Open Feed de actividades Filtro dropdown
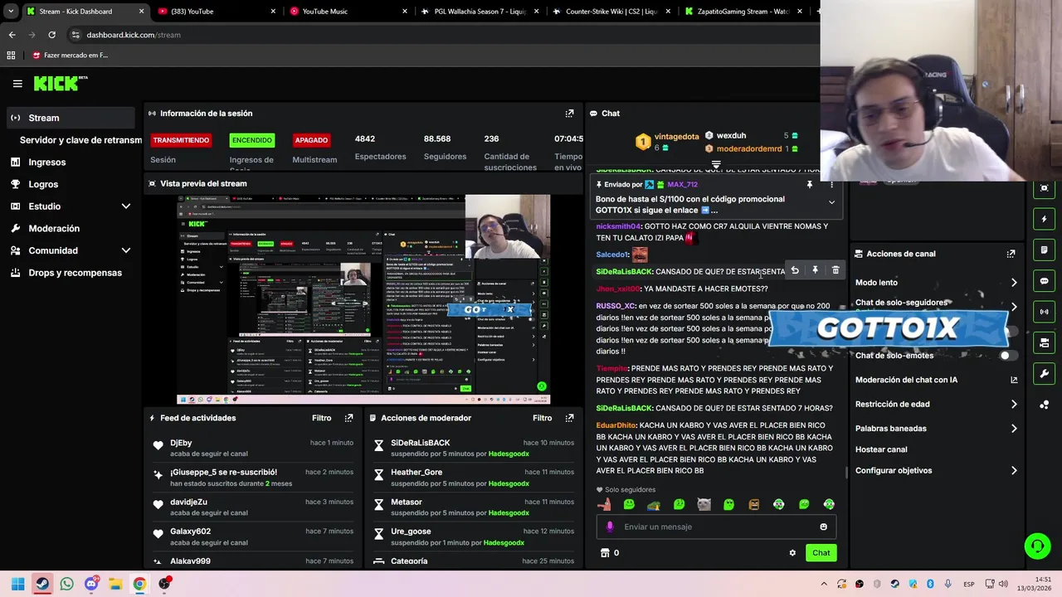1062x597 pixels. (x=321, y=418)
